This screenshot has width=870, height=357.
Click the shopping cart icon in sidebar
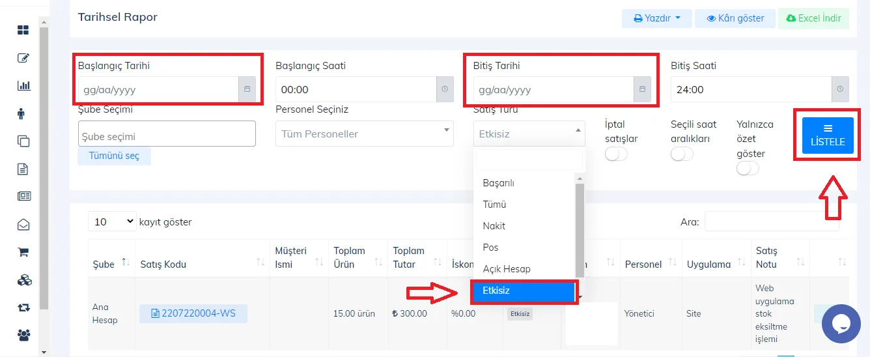[23, 252]
